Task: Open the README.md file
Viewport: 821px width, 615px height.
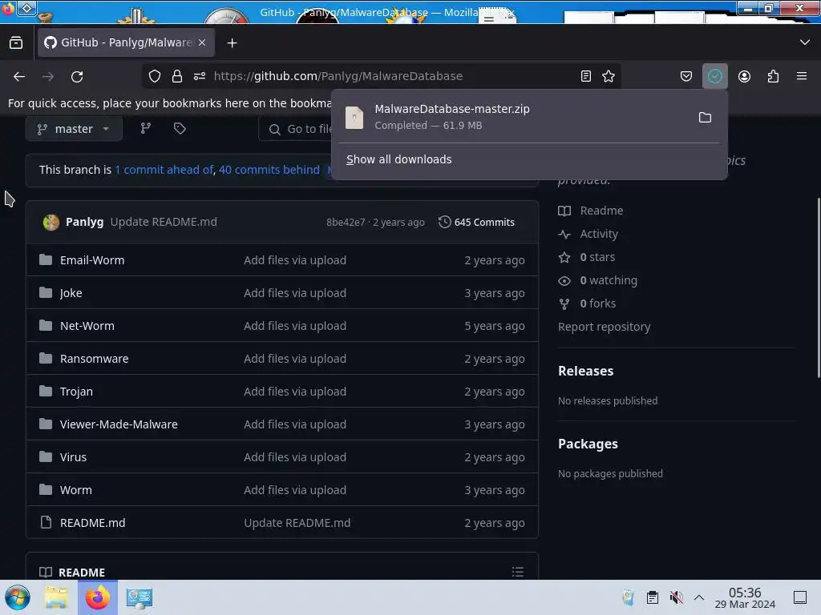Action: tap(93, 523)
